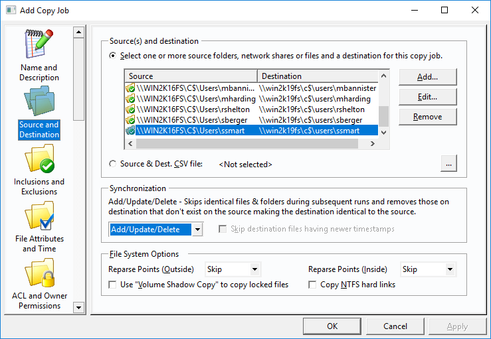The width and height of the screenshot is (491, 339).
Task: Select the rshelton source row in the list
Action: pyautogui.click(x=251, y=109)
